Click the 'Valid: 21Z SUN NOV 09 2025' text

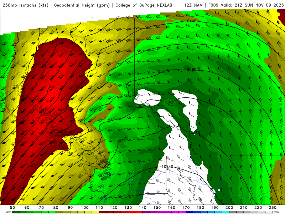[x=252, y=5]
